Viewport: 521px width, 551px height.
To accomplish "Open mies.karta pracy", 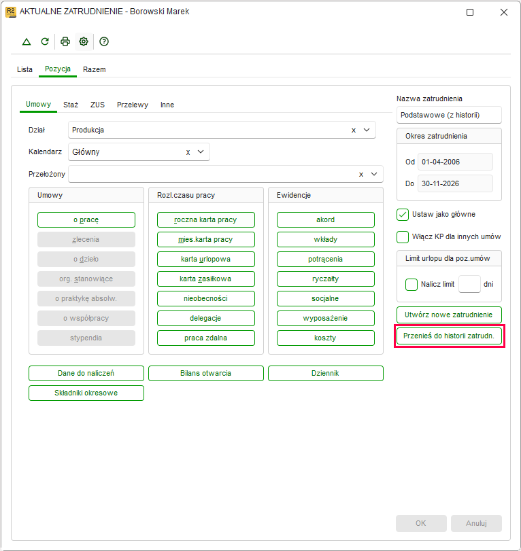I will (x=206, y=240).
